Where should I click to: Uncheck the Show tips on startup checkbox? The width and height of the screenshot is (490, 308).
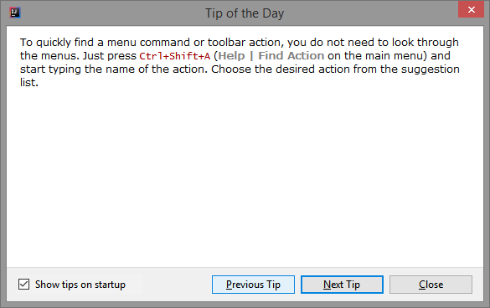(x=23, y=285)
